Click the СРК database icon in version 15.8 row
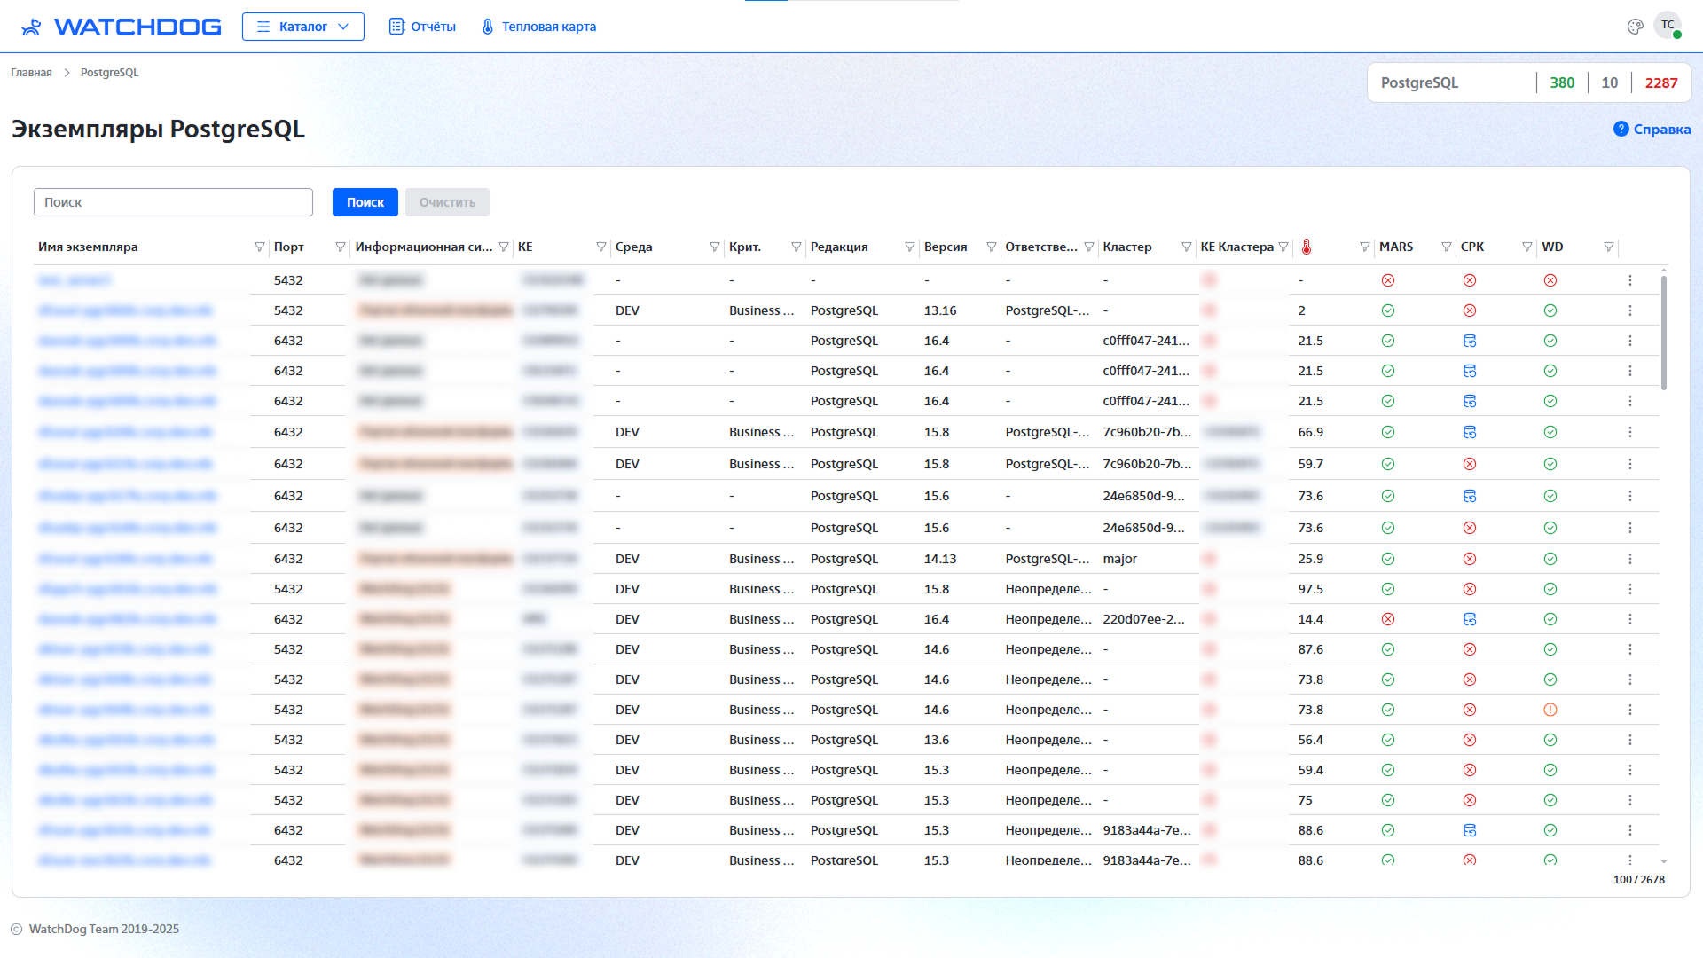Viewport: 1703px width, 958px height. point(1469,432)
